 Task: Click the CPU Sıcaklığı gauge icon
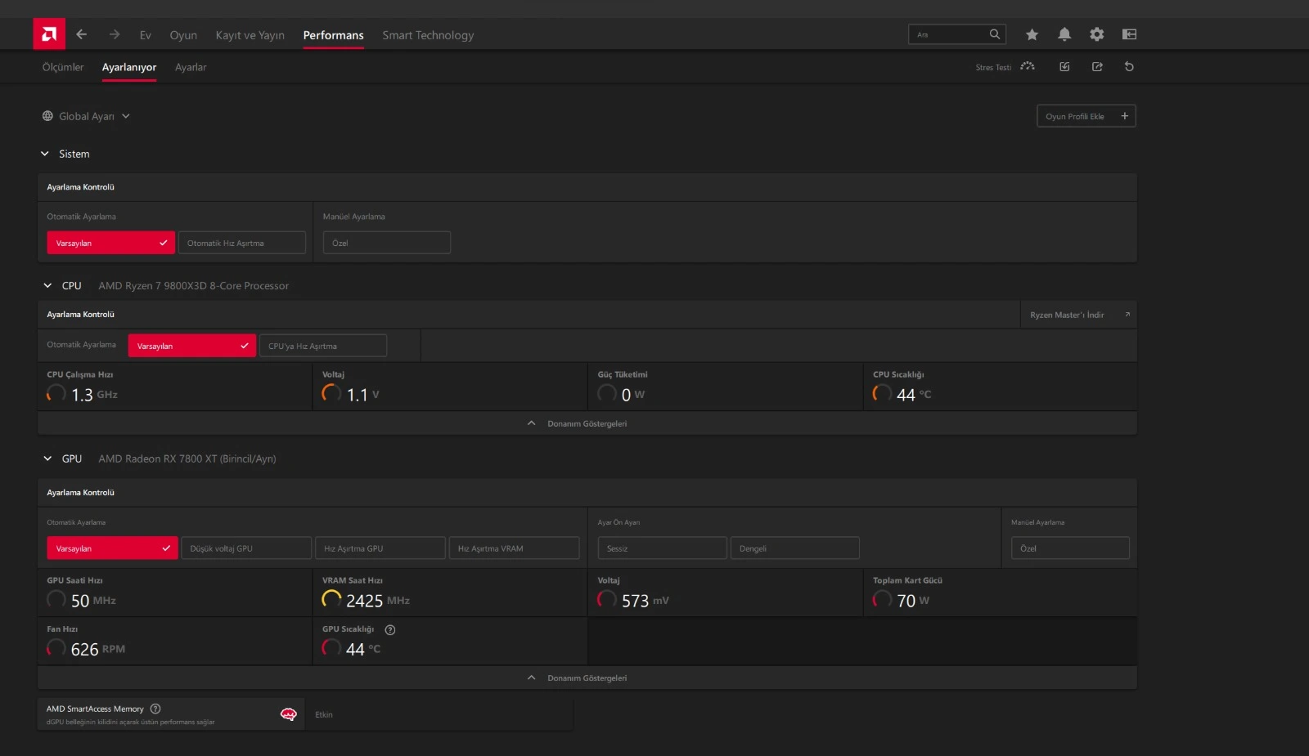pos(882,394)
